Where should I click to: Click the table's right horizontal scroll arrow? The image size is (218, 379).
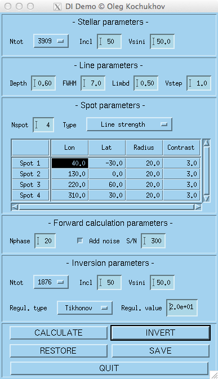198,207
